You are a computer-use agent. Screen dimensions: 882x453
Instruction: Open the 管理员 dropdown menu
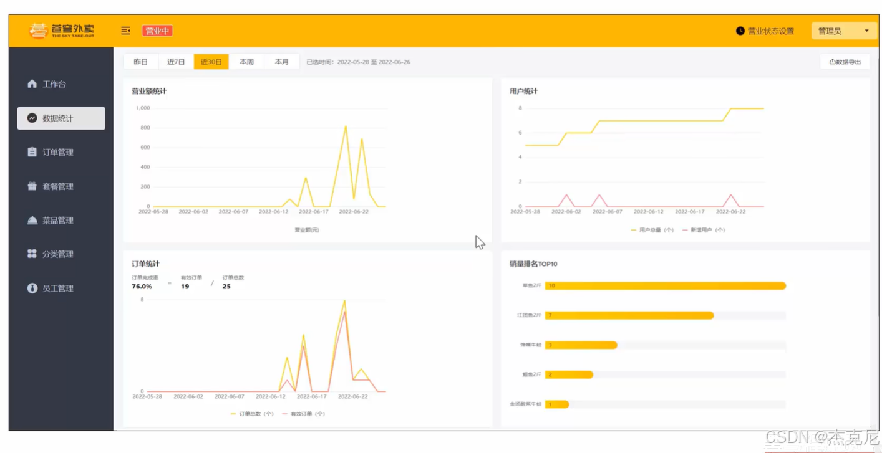click(845, 31)
